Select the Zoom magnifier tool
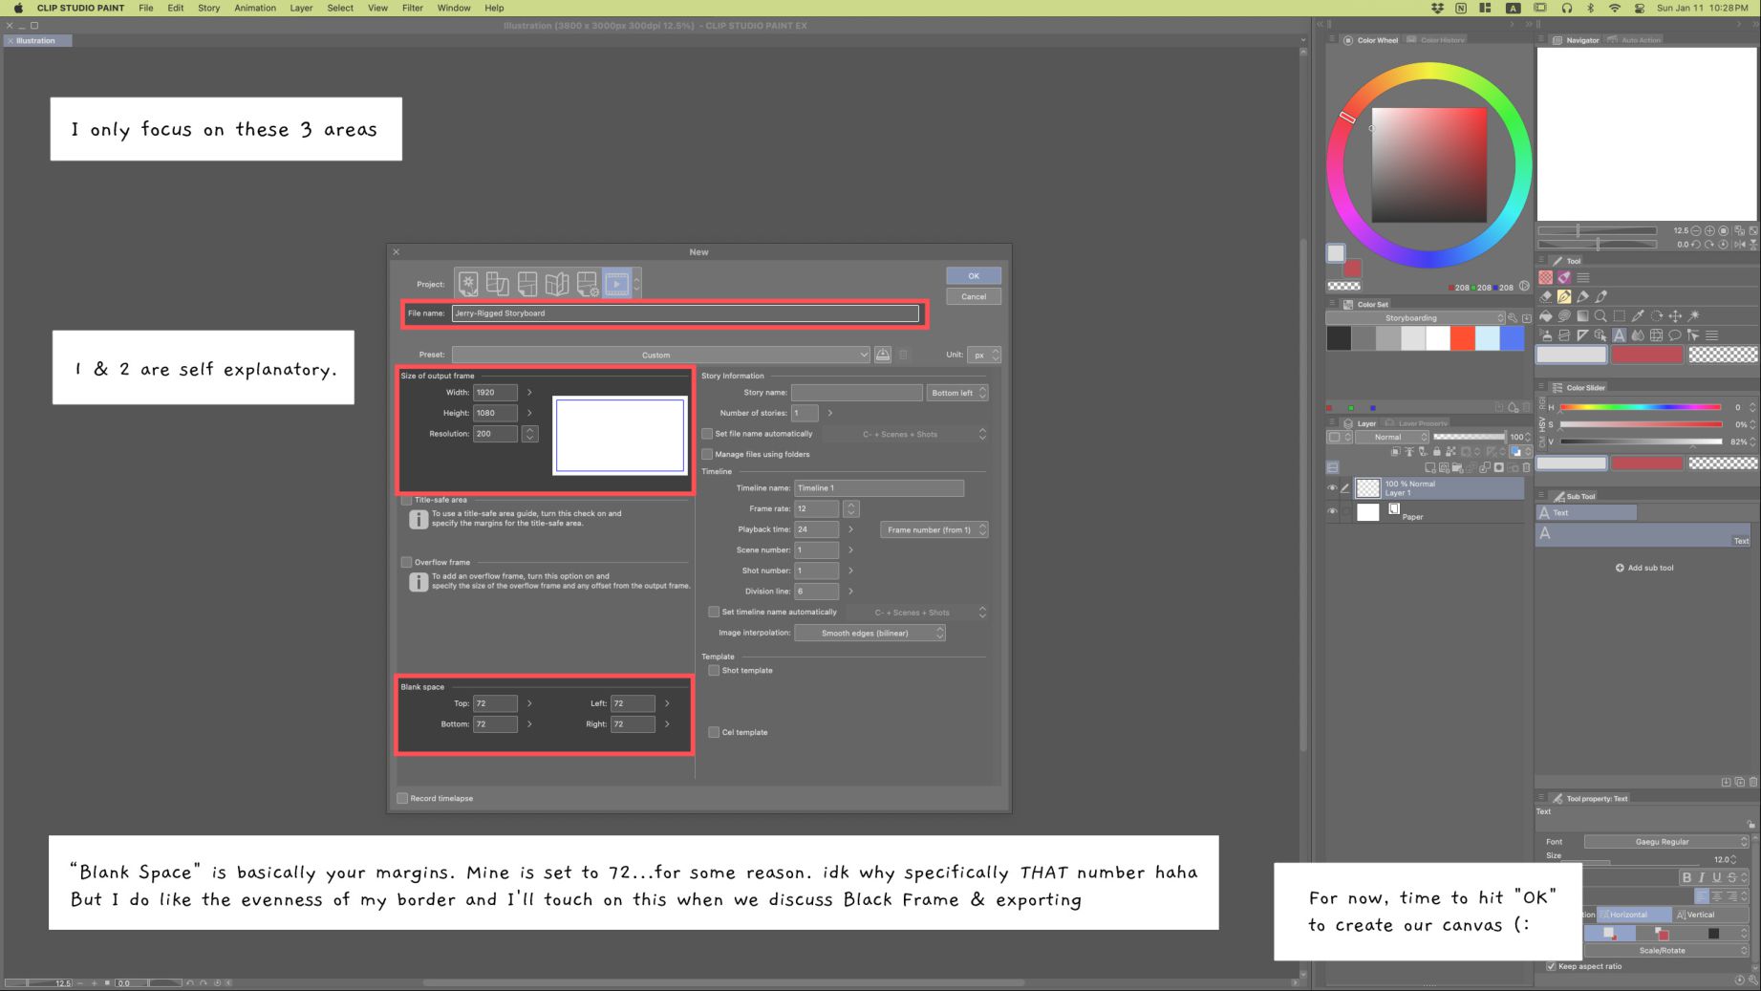 (1600, 315)
